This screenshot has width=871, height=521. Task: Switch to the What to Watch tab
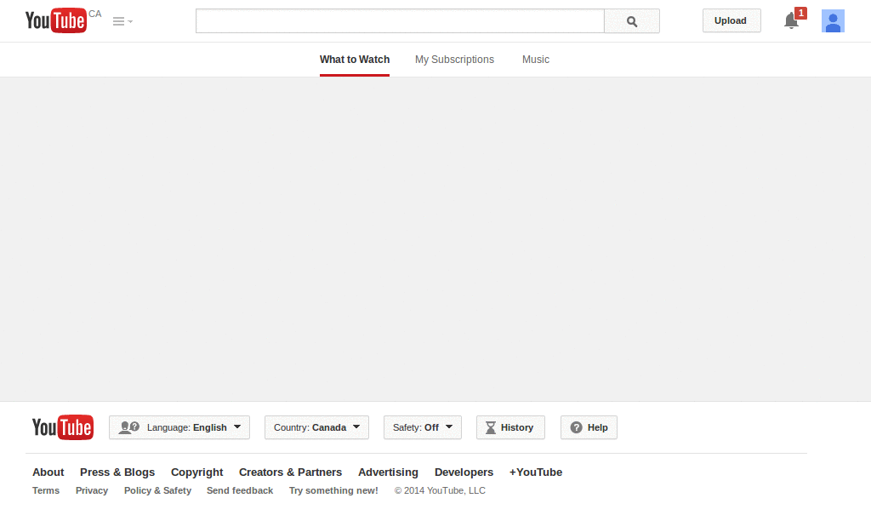[355, 60]
